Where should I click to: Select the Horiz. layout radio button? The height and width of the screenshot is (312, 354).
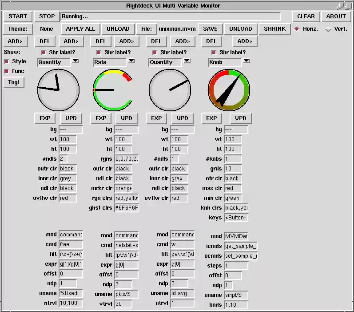click(x=297, y=29)
